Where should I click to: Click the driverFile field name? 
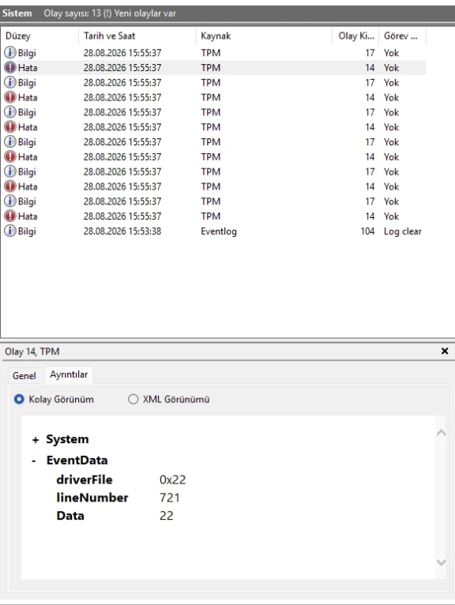(85, 479)
